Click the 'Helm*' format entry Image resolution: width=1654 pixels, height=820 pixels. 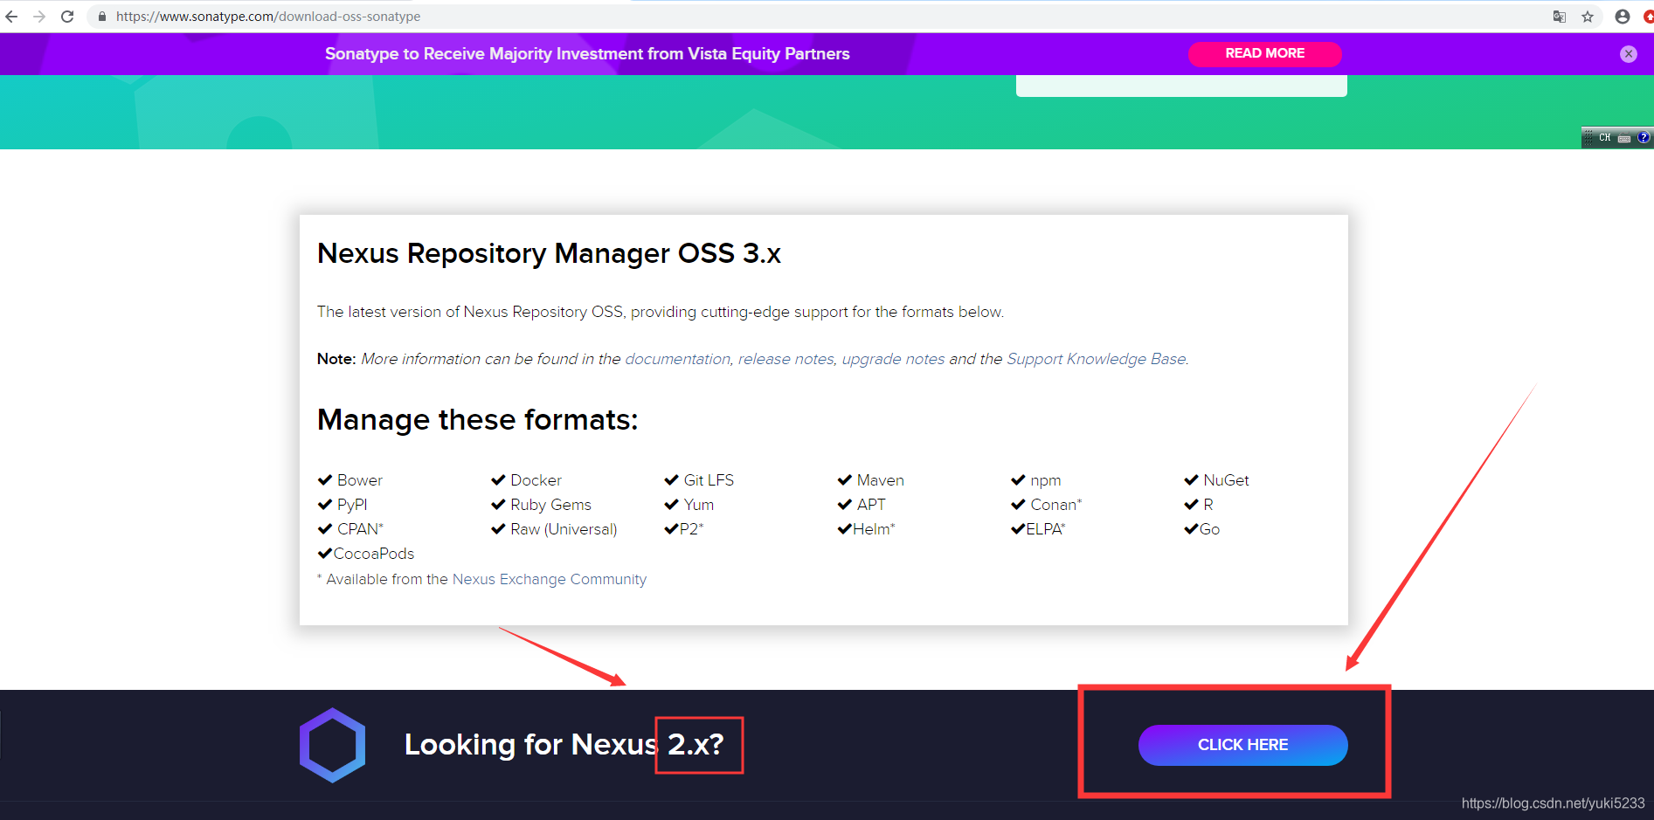[x=874, y=529]
